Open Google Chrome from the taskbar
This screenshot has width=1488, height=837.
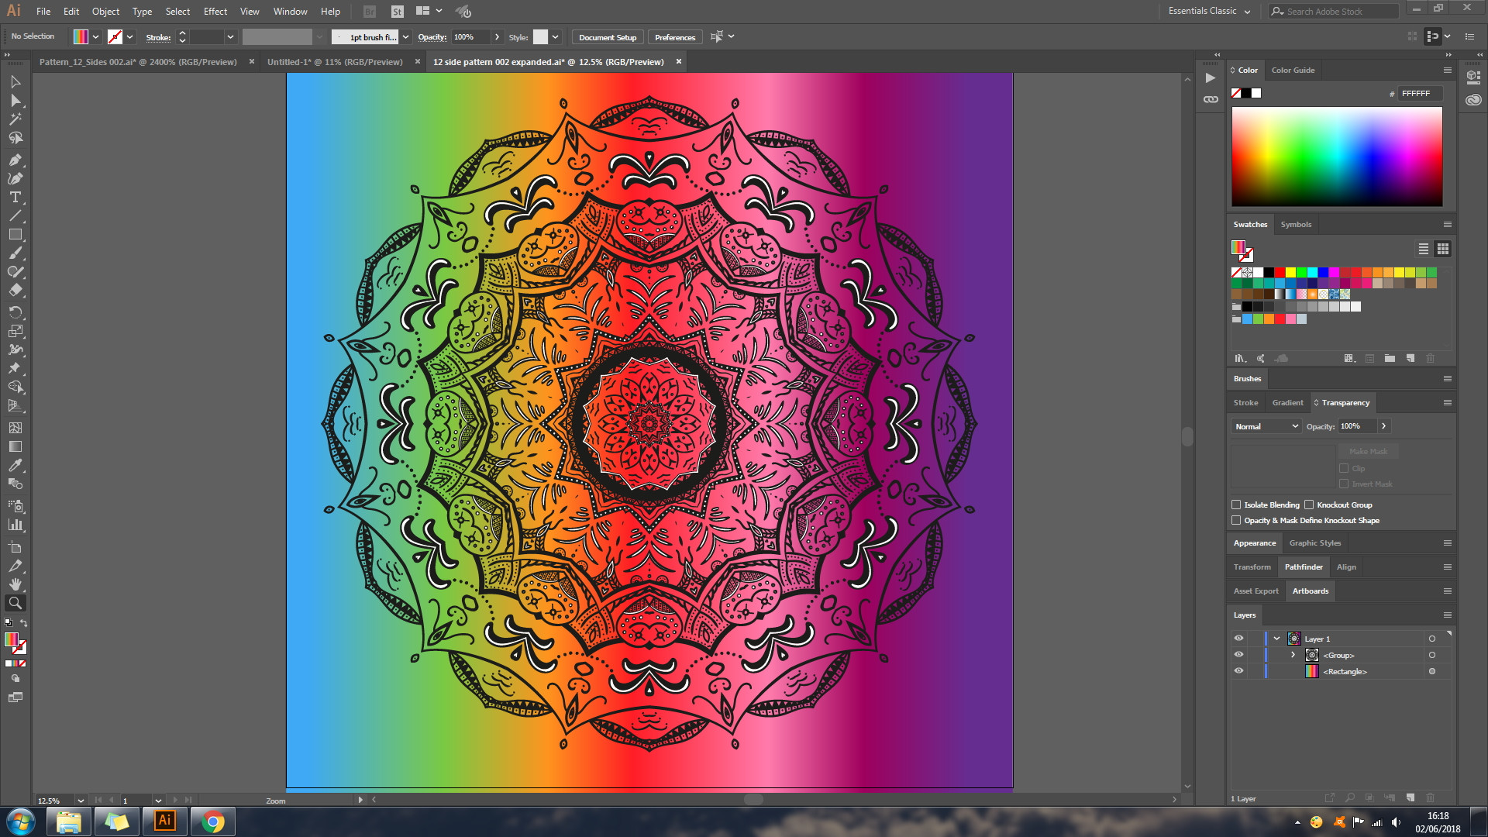(213, 821)
